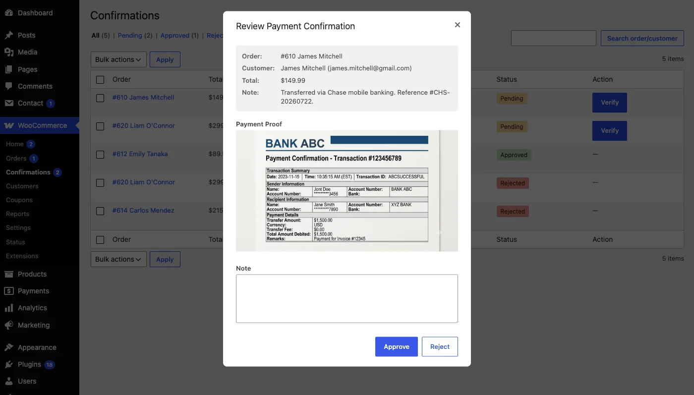Open the Customers submenu item
The height and width of the screenshot is (395, 694).
pos(22,186)
